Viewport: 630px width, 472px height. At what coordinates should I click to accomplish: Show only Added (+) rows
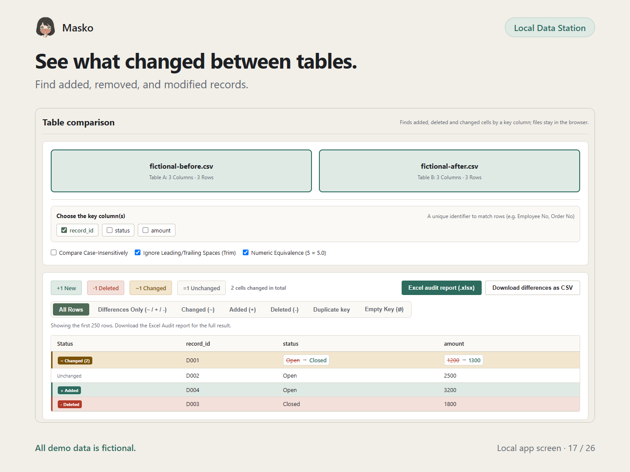(242, 309)
